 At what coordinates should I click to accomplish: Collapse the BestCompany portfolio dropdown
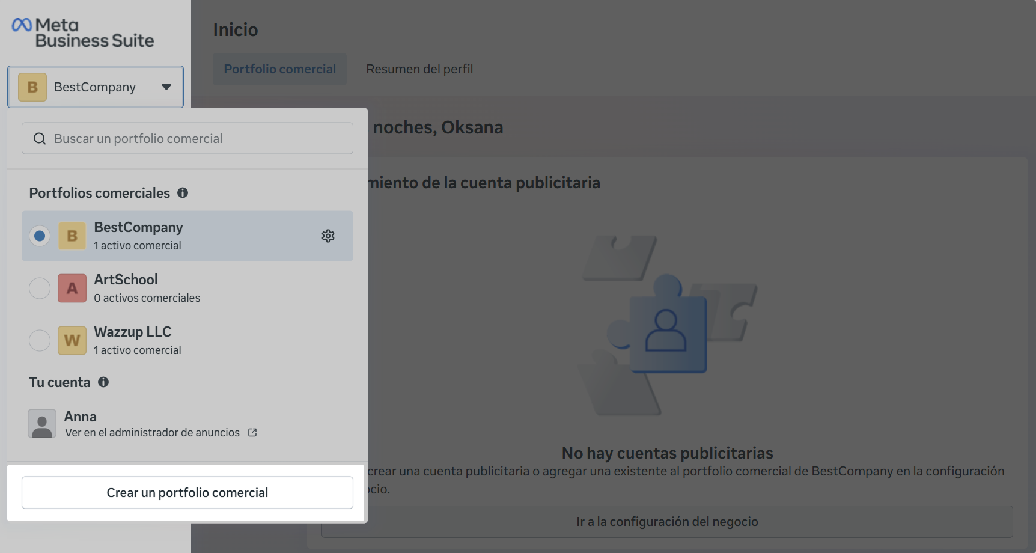tap(166, 87)
